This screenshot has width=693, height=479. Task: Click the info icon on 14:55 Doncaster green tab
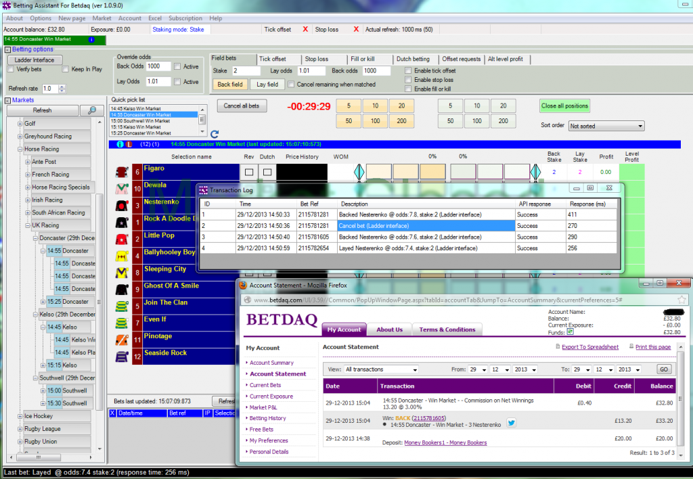click(91, 39)
